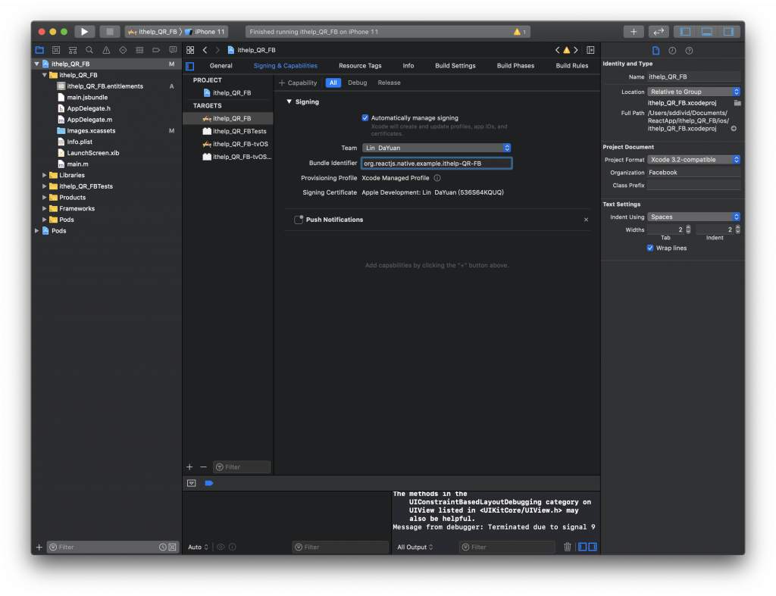Open code review back-forth arrows
The width and height of the screenshot is (776, 596).
click(659, 32)
